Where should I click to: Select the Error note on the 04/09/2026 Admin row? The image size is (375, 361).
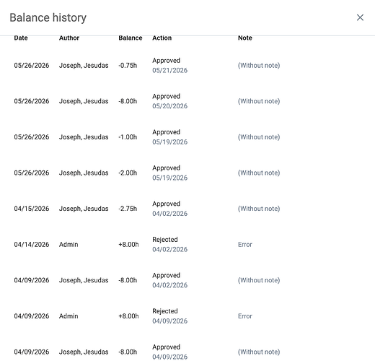[x=245, y=316]
